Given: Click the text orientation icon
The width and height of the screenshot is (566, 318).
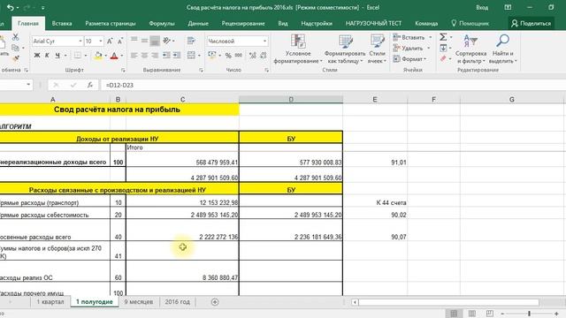Looking at the screenshot, I should tap(167, 41).
